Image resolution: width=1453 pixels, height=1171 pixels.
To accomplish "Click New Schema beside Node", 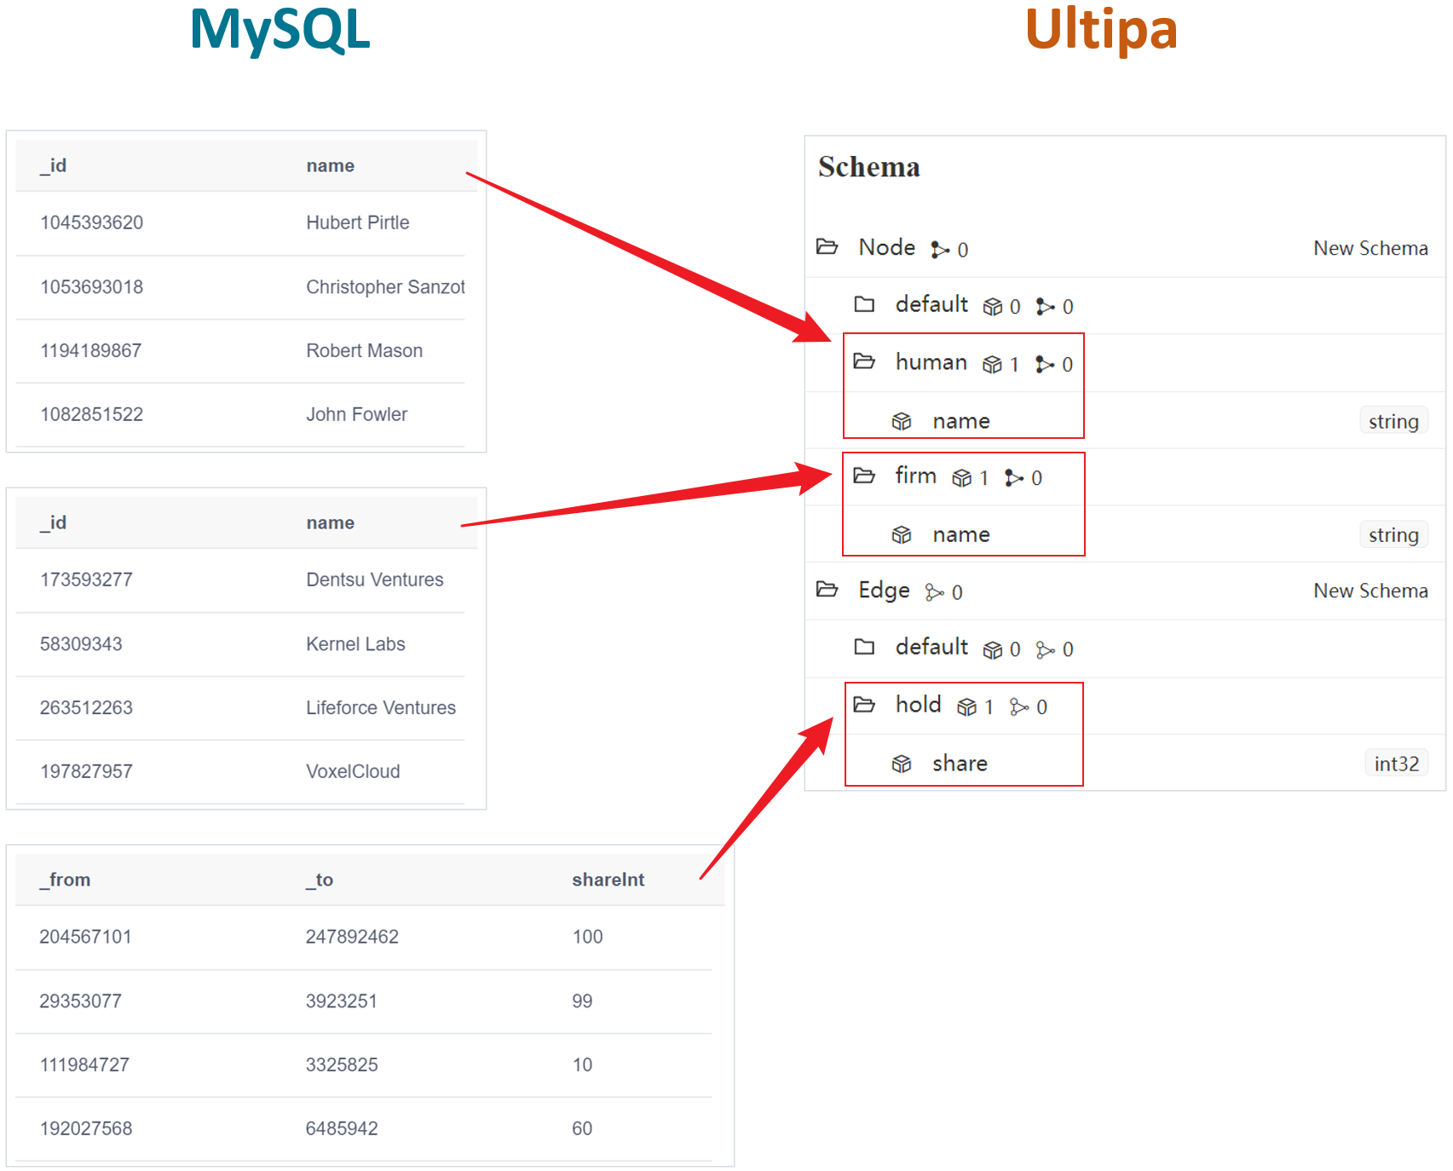I will pos(1370,248).
